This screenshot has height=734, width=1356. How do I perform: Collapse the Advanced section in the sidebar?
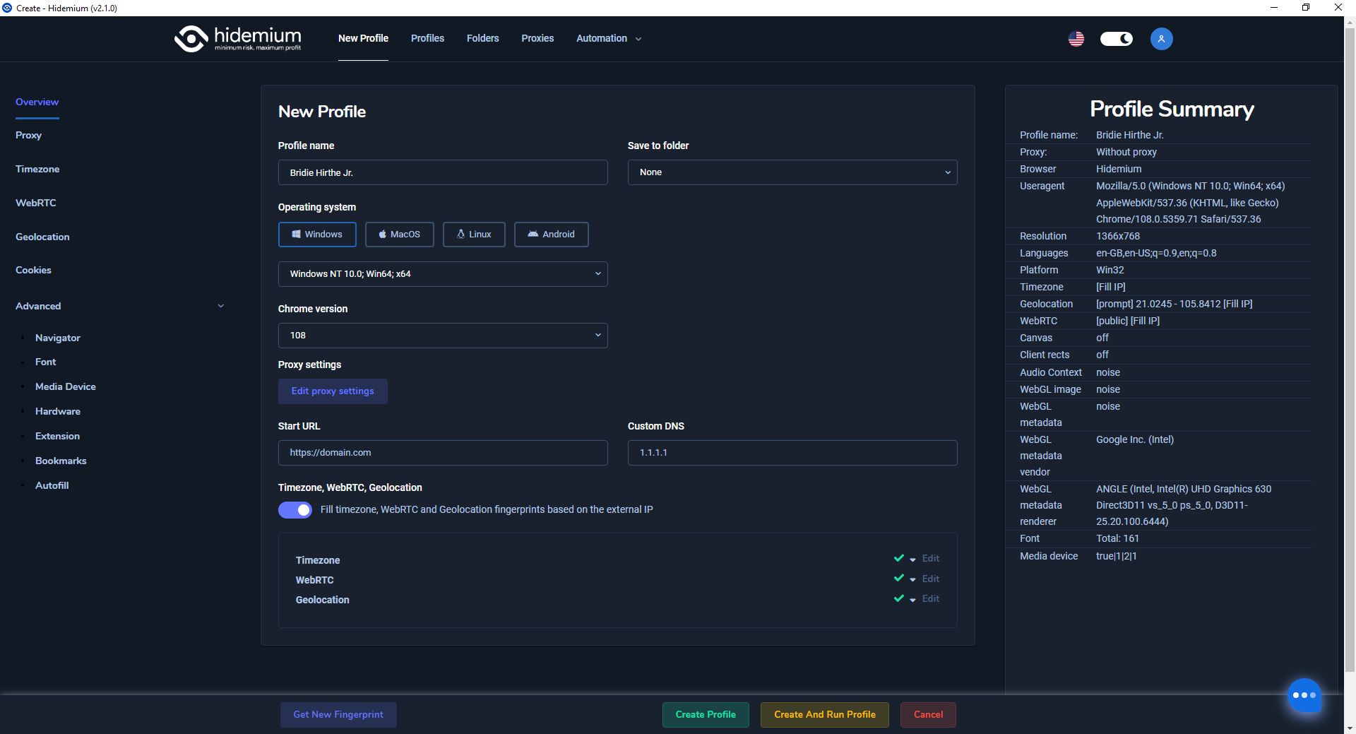(x=220, y=306)
